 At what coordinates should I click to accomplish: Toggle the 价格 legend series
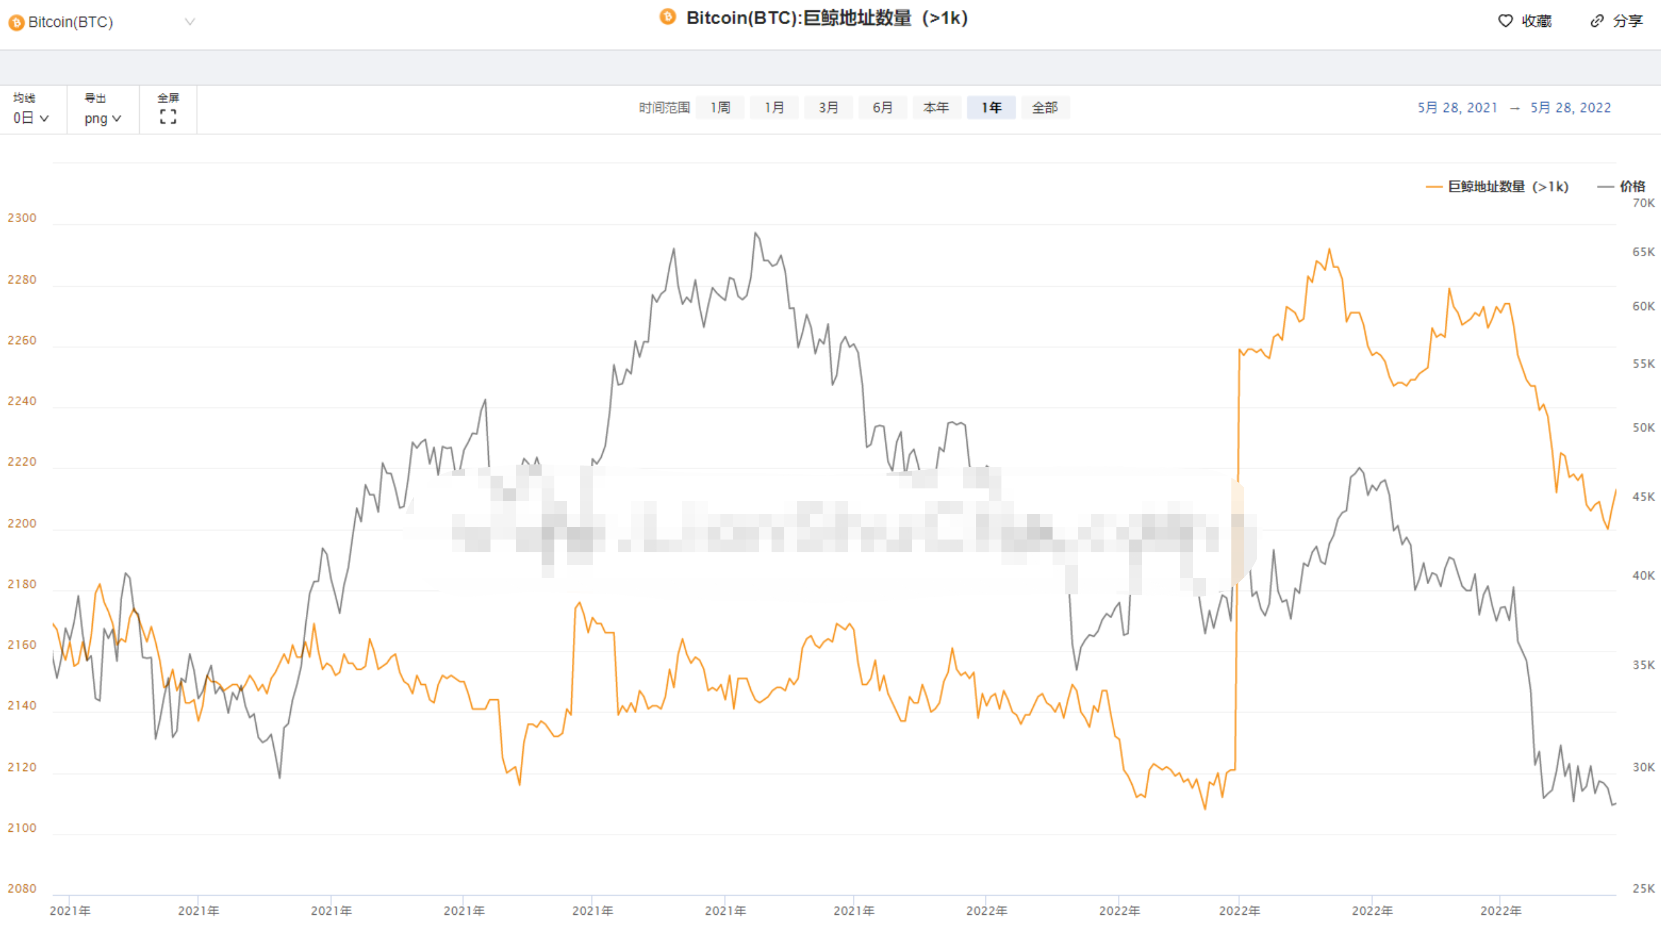click(1621, 187)
